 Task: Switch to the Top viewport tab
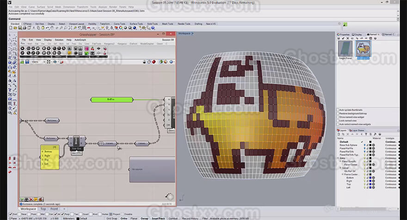(43, 209)
